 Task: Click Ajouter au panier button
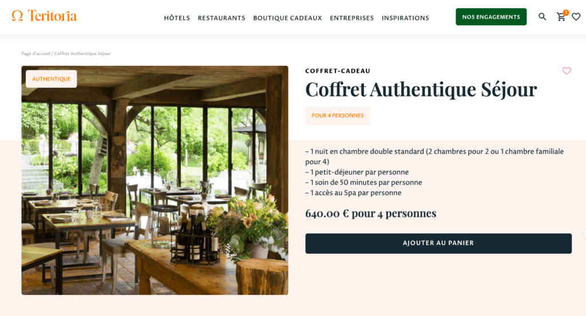(x=438, y=243)
